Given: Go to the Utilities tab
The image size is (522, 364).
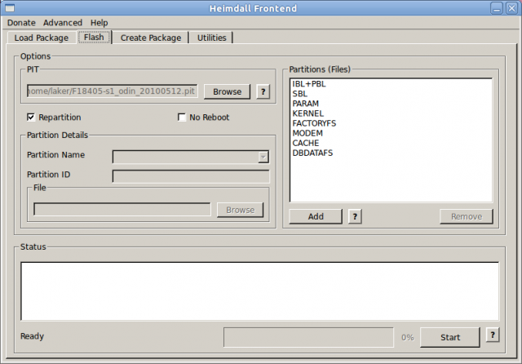Looking at the screenshot, I should click(212, 38).
